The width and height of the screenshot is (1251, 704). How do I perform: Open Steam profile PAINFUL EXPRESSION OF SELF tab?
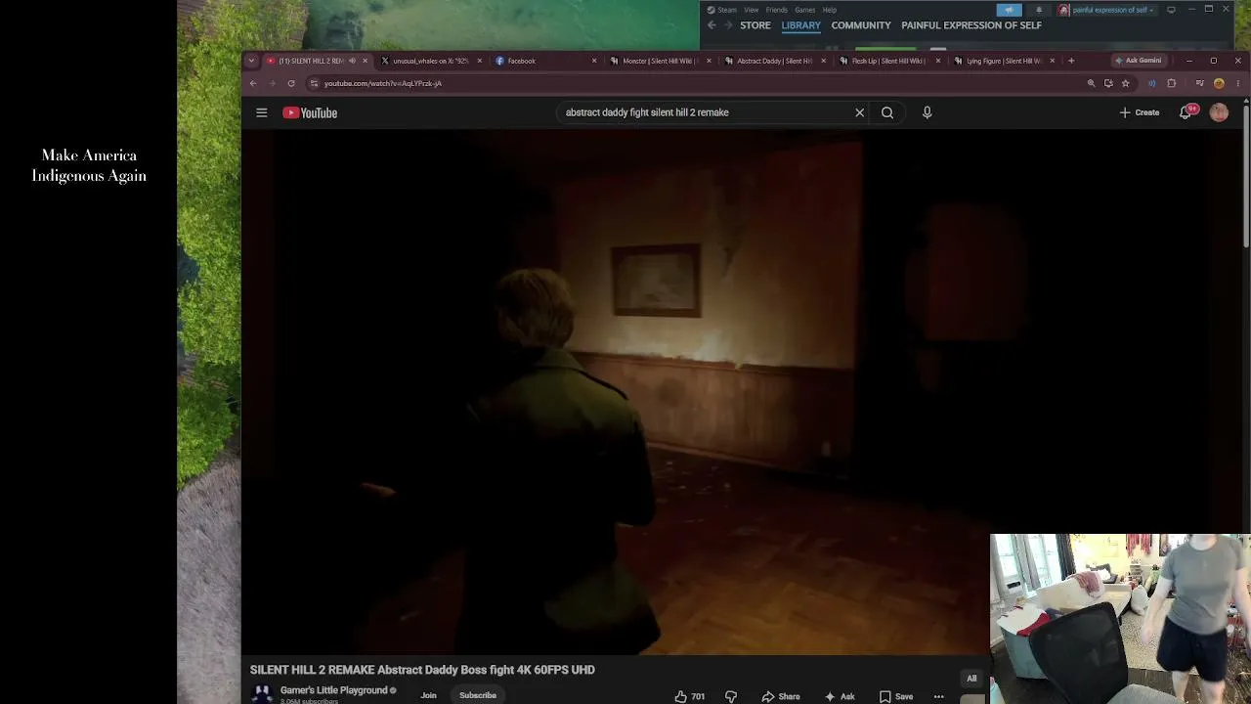[971, 25]
